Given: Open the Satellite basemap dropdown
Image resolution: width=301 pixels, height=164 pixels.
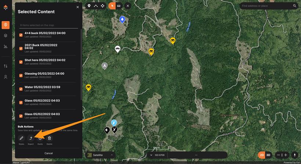Looking at the screenshot, I should [x=100, y=155].
